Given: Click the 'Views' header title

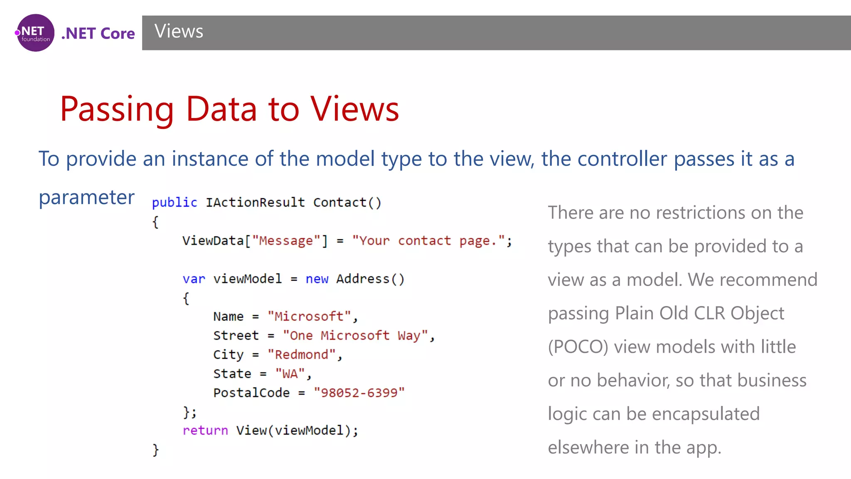Looking at the screenshot, I should click(x=179, y=31).
